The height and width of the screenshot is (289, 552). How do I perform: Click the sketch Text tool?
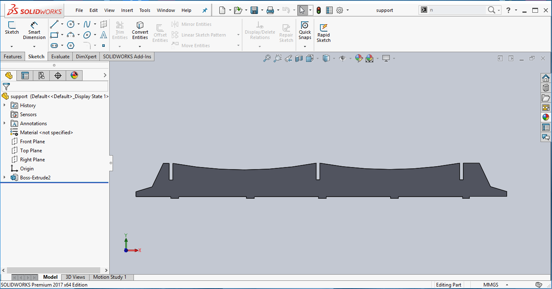(103, 35)
